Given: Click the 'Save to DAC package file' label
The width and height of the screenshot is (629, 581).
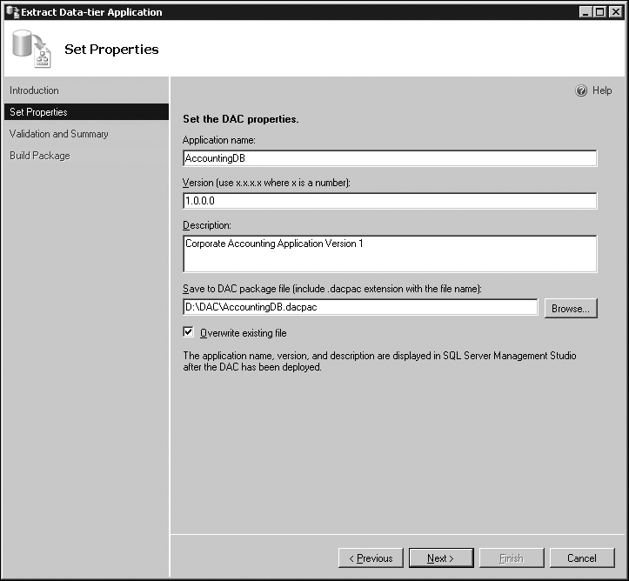Looking at the screenshot, I should point(332,289).
